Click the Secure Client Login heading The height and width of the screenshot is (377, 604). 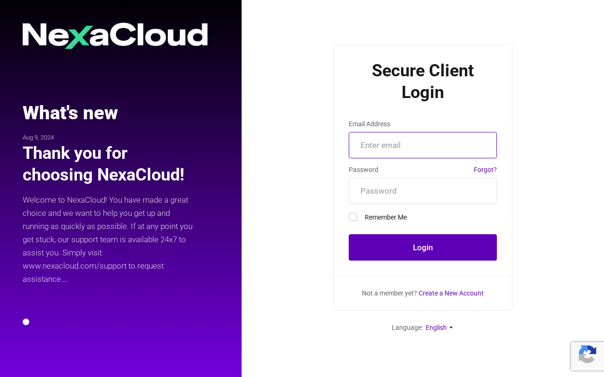point(423,82)
